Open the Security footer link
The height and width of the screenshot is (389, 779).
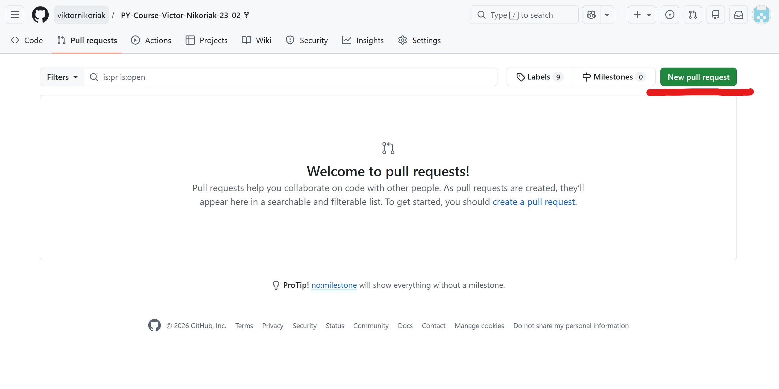(305, 326)
